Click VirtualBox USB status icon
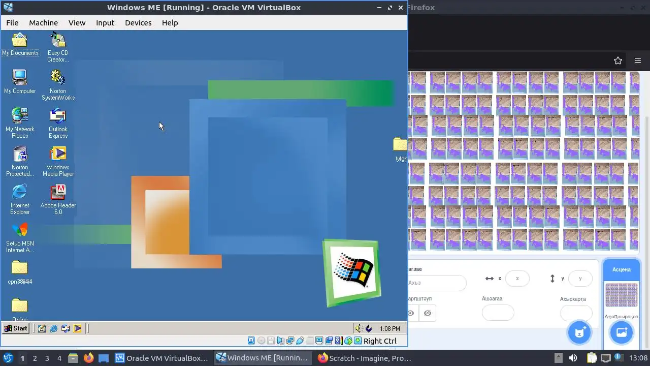The height and width of the screenshot is (366, 650). (300, 341)
